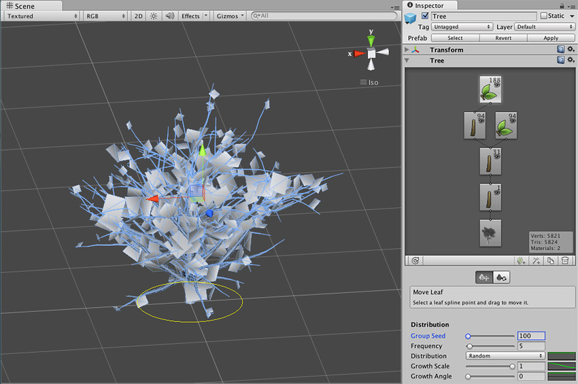Select the Rotate Leaf tool
Screen dimensions: 578x384
(500, 277)
